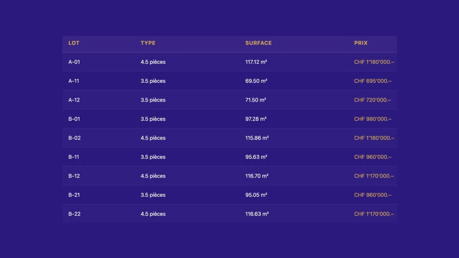Select lot B-01 row label

[x=74, y=119]
